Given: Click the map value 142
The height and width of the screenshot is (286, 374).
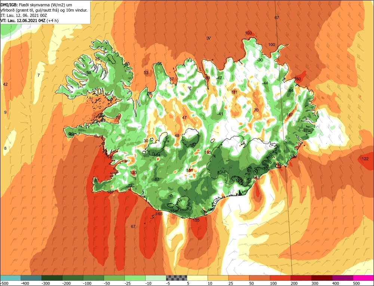Looking at the screenshot, I should point(111,157).
